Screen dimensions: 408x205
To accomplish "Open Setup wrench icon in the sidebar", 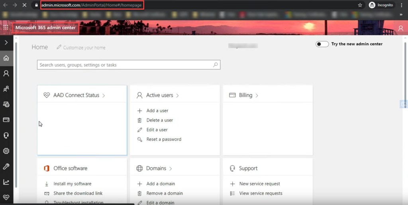I will coord(6,167).
